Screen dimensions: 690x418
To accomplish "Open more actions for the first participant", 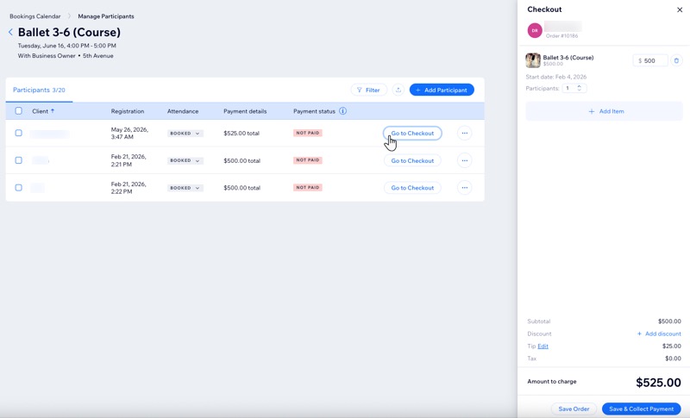I will click(x=465, y=134).
